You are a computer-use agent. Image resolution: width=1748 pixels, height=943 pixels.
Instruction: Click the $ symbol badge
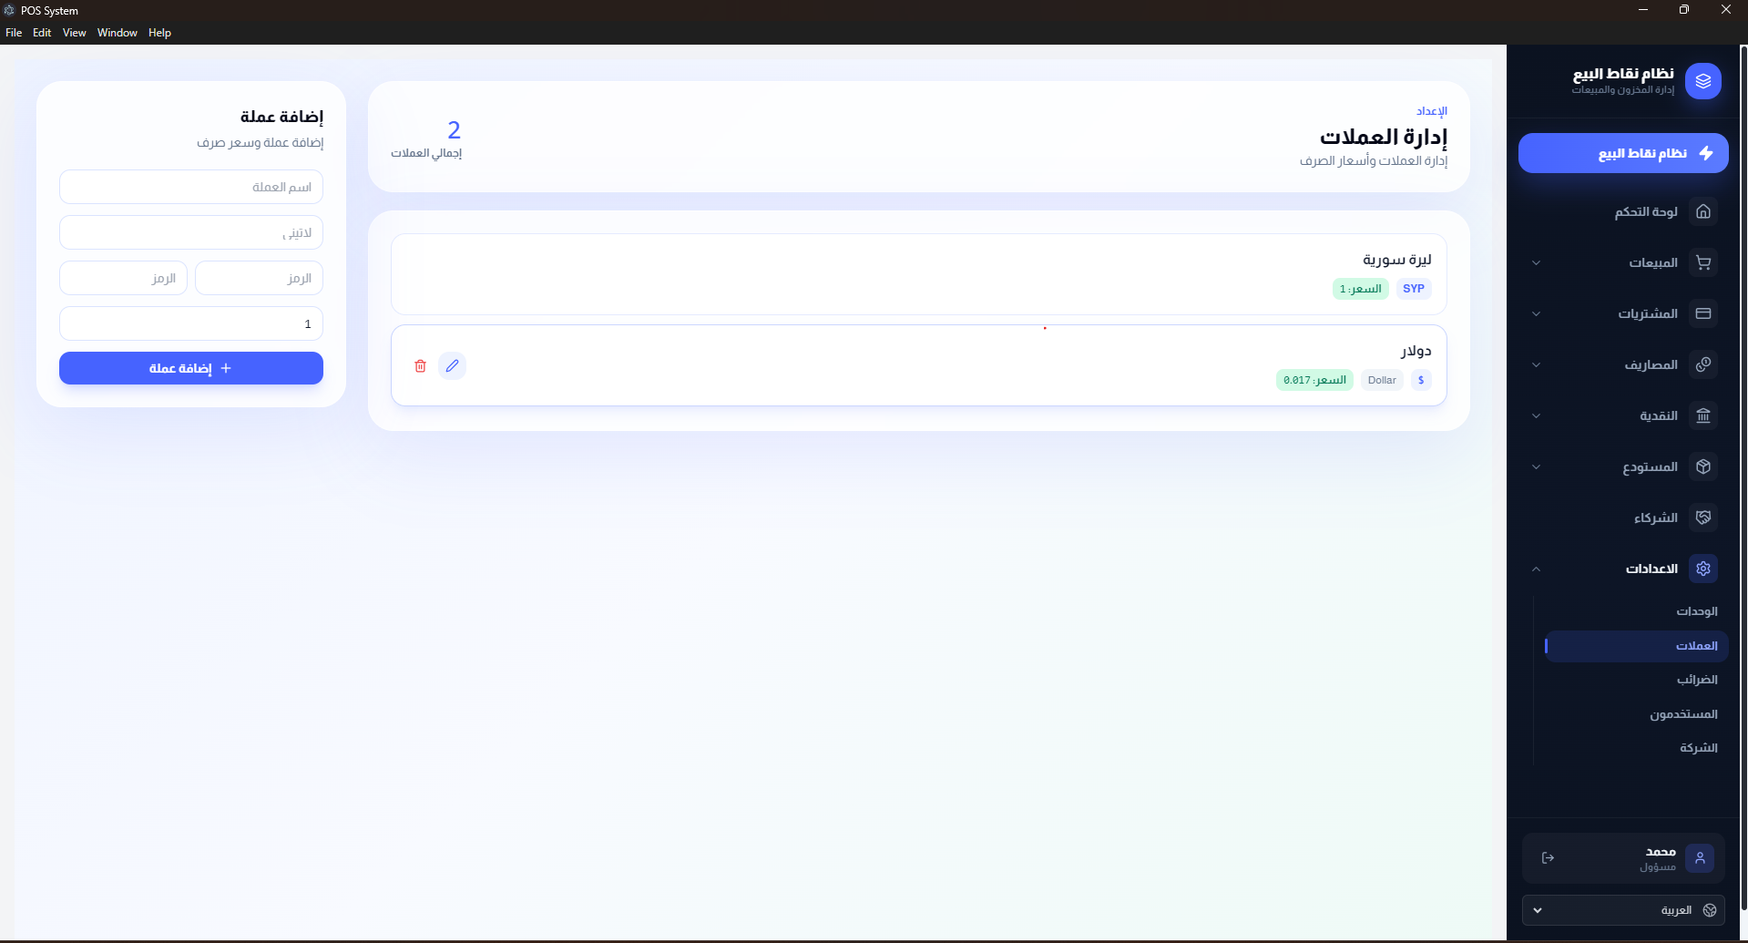pos(1421,380)
